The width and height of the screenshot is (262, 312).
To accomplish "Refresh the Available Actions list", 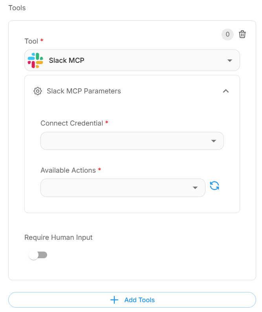I will [214, 186].
